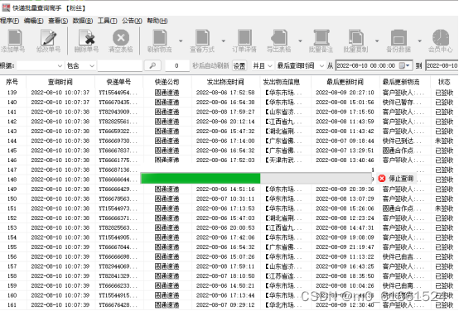Click 【江西省九 cell in row 142
459x311 pixels.
pyautogui.click(x=283, y=122)
